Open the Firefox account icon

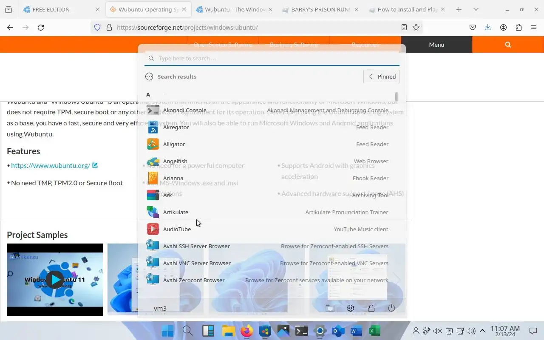coord(503,27)
